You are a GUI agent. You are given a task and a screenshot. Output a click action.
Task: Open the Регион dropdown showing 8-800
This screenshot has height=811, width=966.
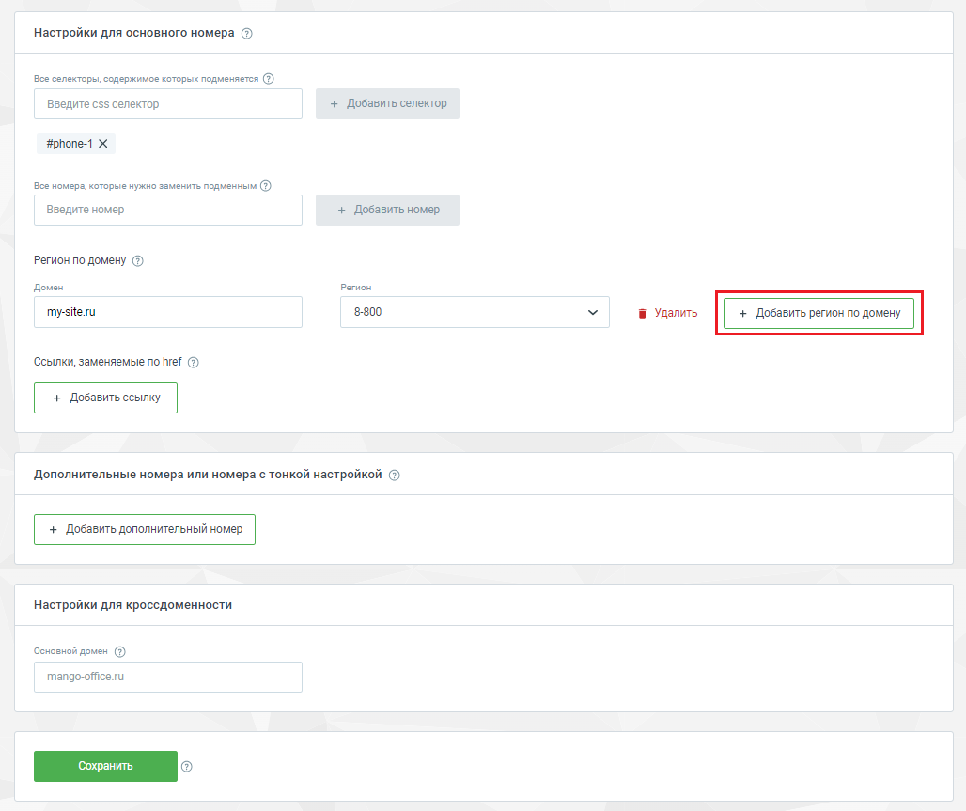(x=475, y=312)
